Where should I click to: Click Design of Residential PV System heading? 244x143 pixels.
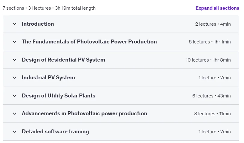tap(63, 60)
